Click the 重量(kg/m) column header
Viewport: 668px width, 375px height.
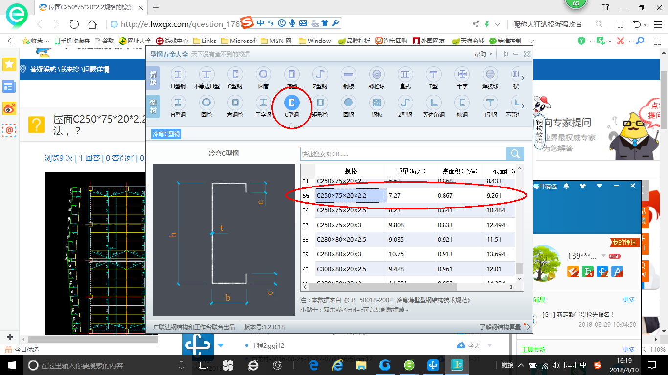tap(411, 171)
